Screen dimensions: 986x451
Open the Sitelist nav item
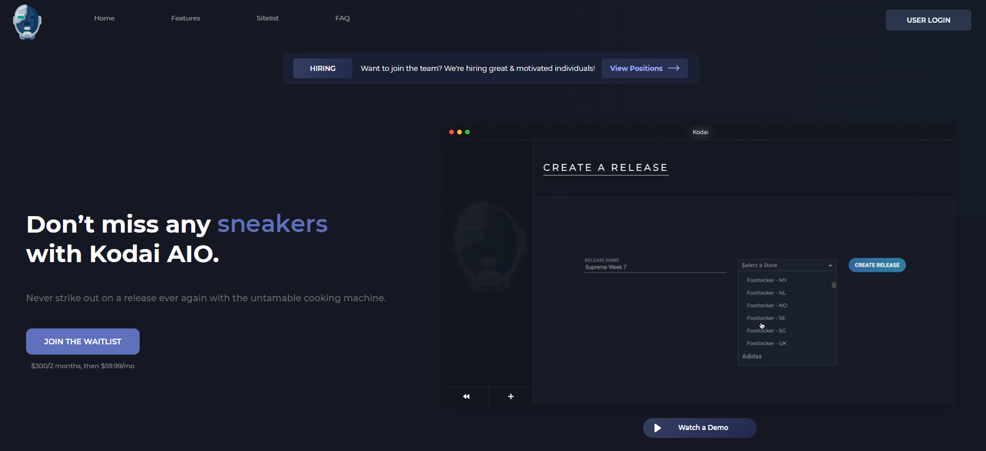click(267, 18)
